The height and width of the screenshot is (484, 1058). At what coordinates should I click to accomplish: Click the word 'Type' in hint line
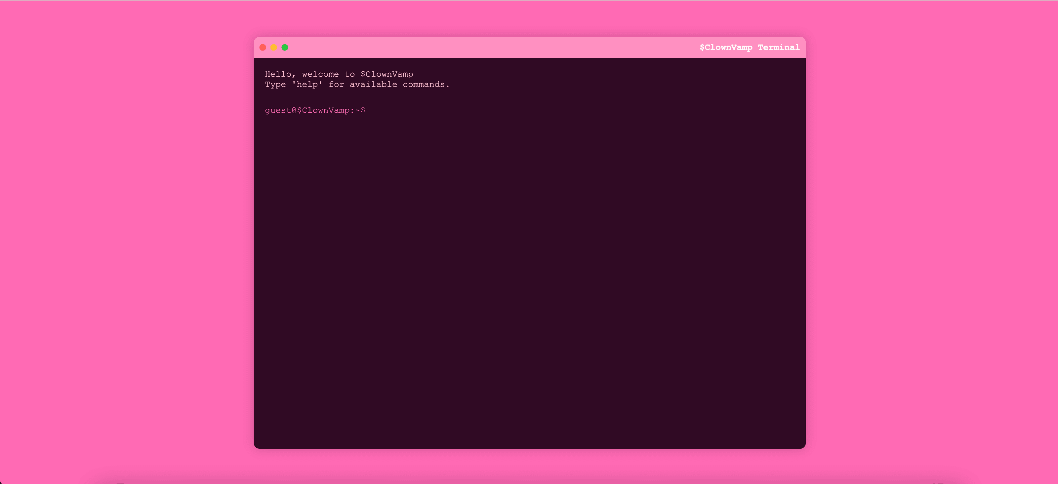click(x=275, y=85)
